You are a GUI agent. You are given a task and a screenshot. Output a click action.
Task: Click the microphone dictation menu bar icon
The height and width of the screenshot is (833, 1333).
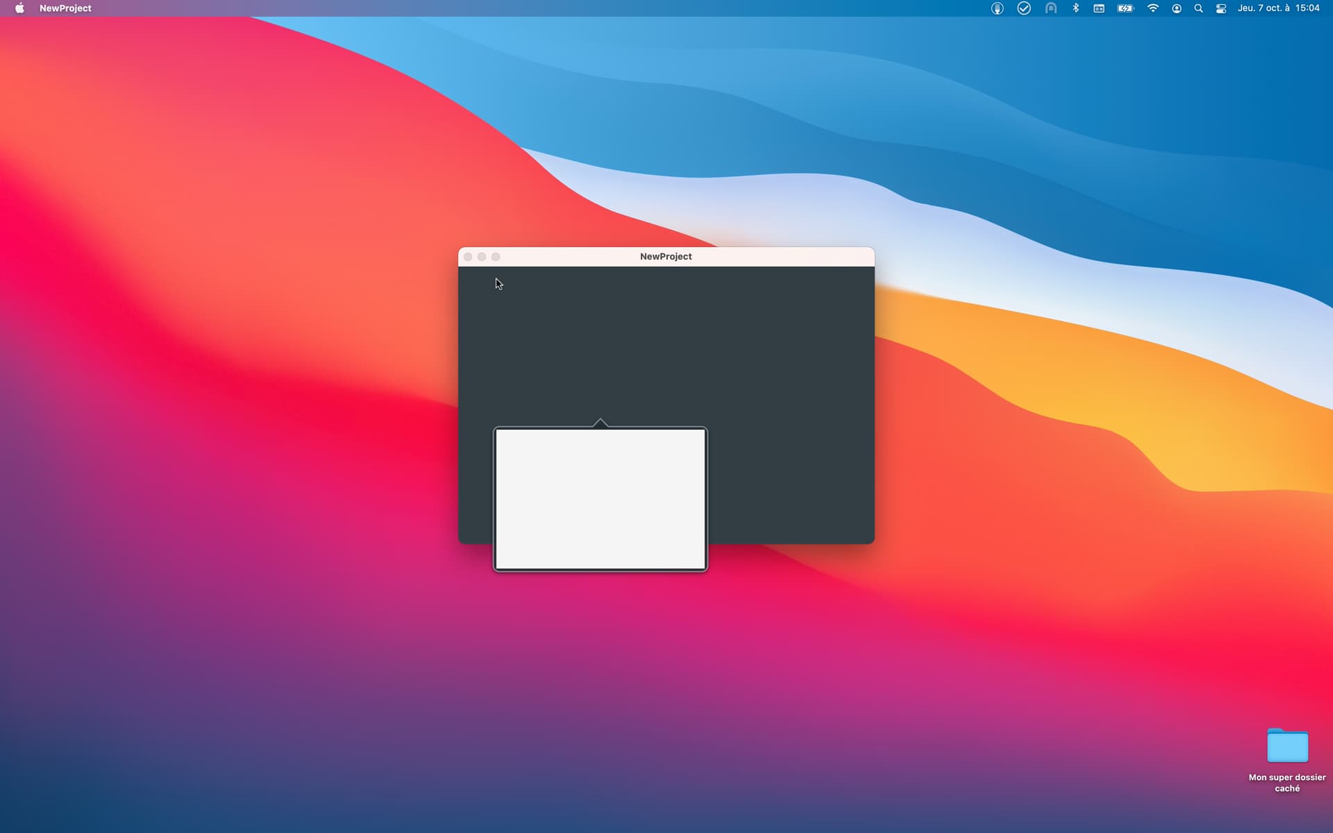tap(997, 8)
